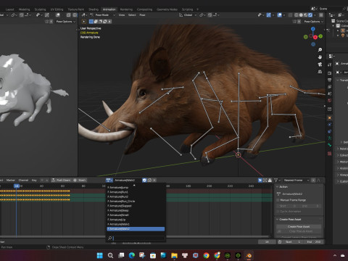
Task: Open the Global transform orientation dropdown
Action: pyautogui.click(x=188, y=15)
